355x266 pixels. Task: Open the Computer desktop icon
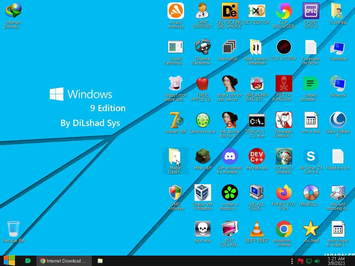(338, 50)
